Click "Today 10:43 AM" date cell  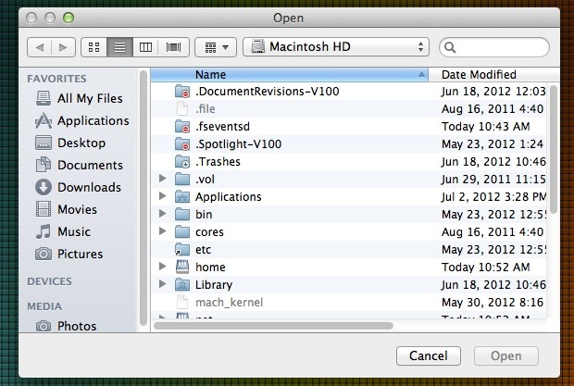[486, 127]
